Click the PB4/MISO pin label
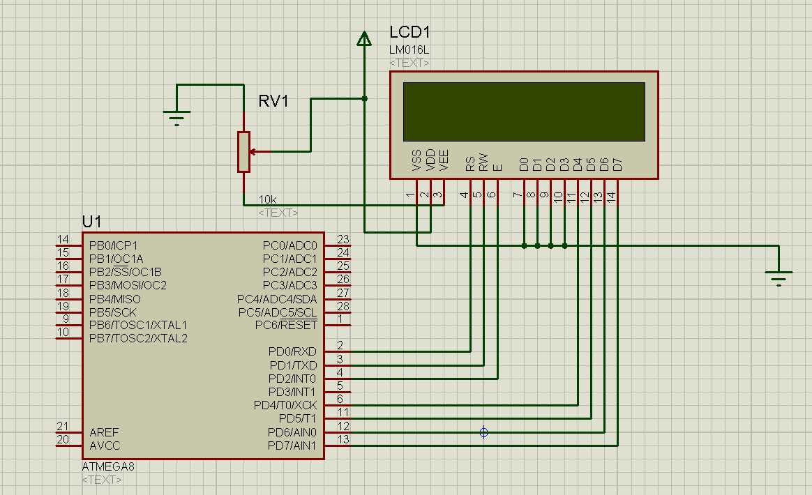Screen dimensions: 812x495 pyautogui.click(x=115, y=299)
